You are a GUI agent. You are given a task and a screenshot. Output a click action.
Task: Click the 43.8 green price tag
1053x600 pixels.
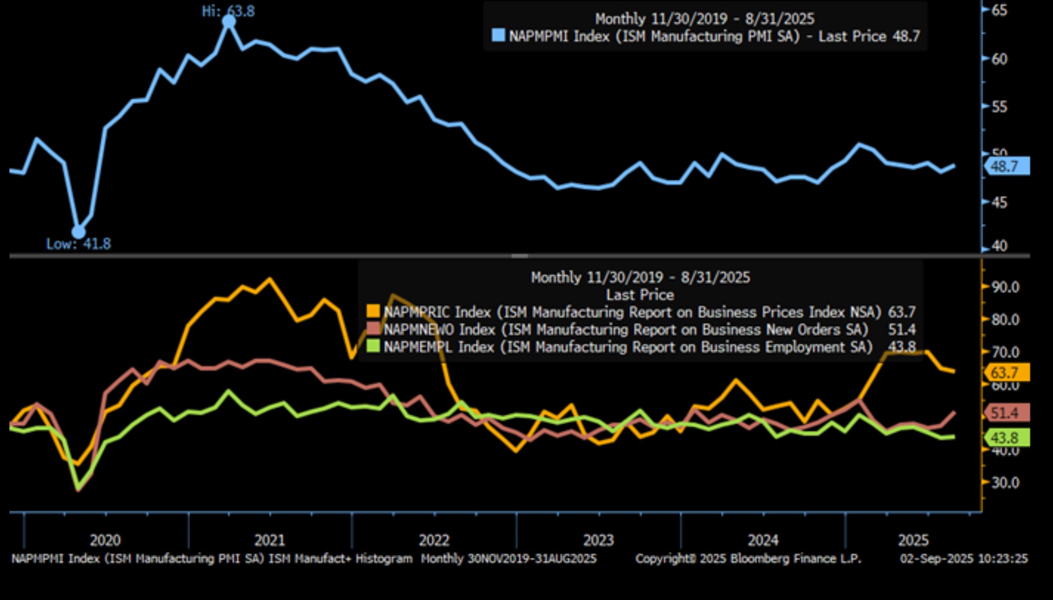pyautogui.click(x=1008, y=438)
